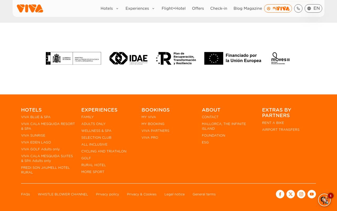
Task: Click the Moves III logo
Action: click(280, 58)
